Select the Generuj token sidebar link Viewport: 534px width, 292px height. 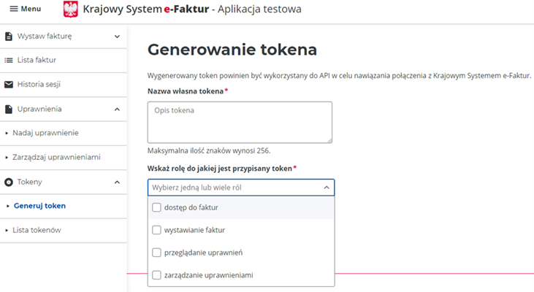click(39, 206)
